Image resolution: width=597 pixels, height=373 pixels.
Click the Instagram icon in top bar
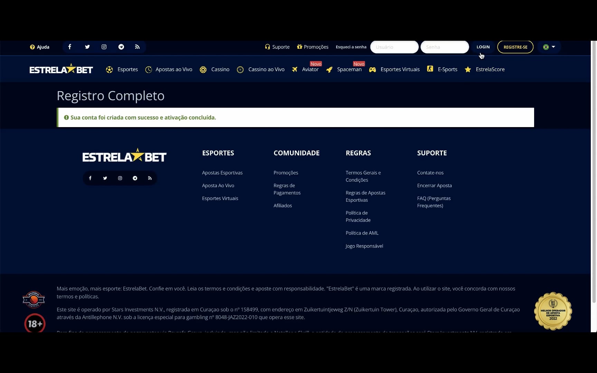pos(104,47)
